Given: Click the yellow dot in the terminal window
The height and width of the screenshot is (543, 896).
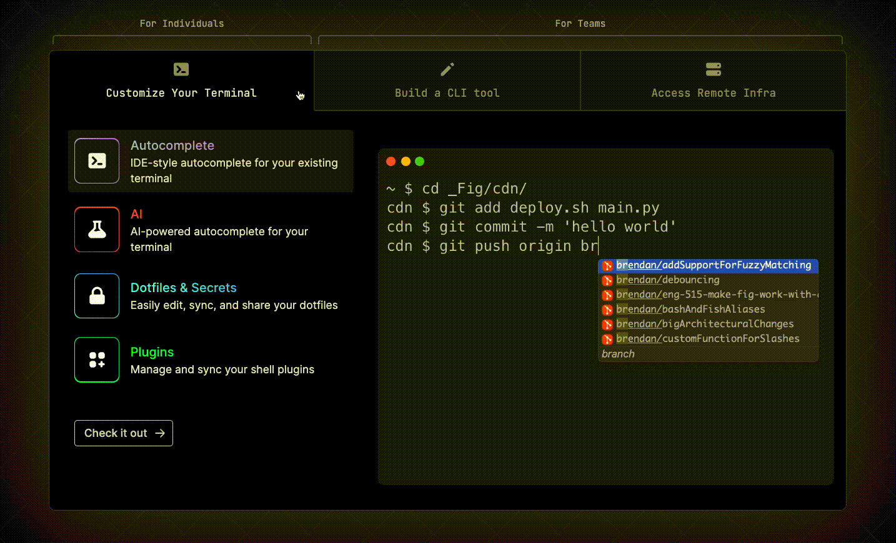Looking at the screenshot, I should click(x=406, y=162).
